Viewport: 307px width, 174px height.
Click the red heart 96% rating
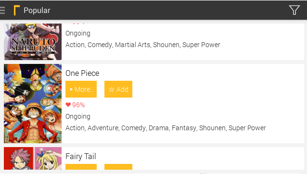(75, 105)
